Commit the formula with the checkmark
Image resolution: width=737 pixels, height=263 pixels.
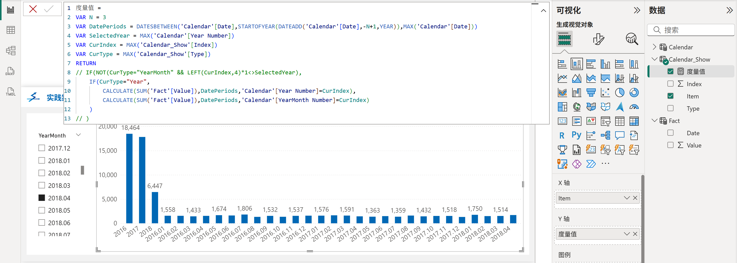pyautogui.click(x=49, y=9)
